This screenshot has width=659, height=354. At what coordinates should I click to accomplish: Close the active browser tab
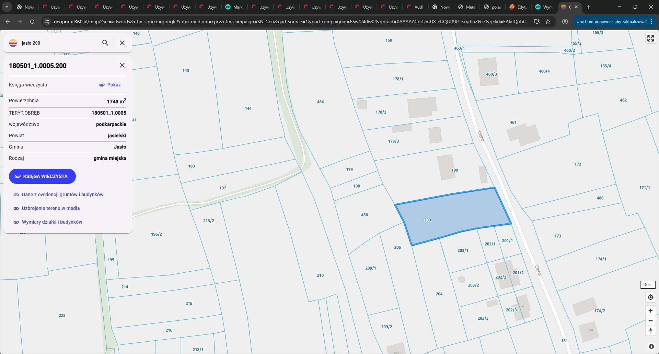[x=576, y=7]
